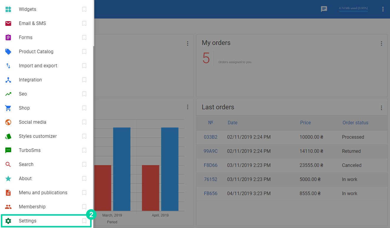The height and width of the screenshot is (228, 390).
Task: Click the Widgets icon in sidebar
Action: 8,9
